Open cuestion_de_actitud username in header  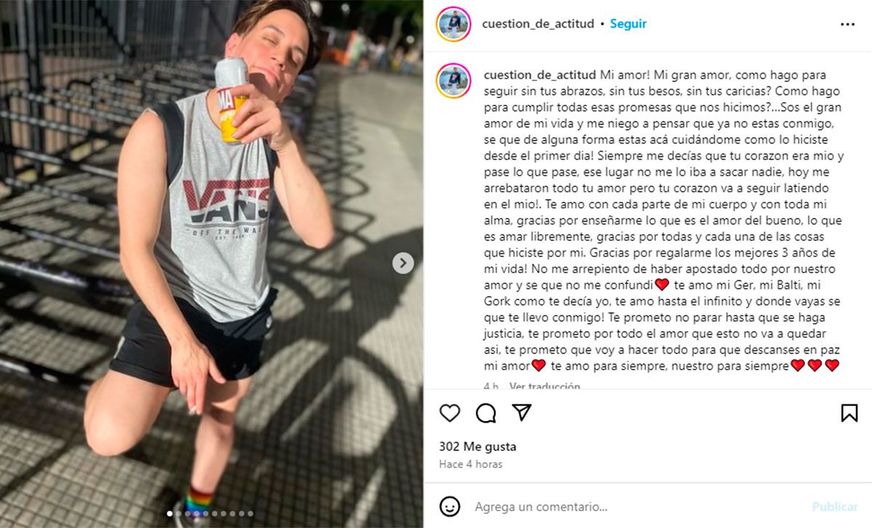(538, 24)
